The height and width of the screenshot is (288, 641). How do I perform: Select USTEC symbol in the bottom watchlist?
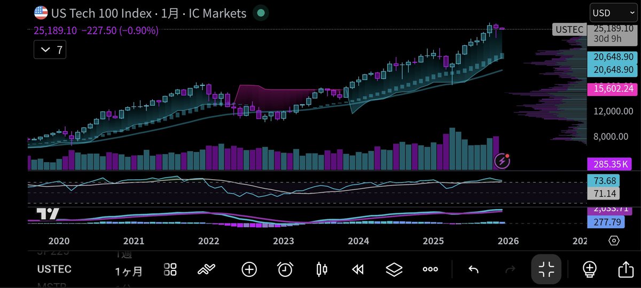pos(54,269)
